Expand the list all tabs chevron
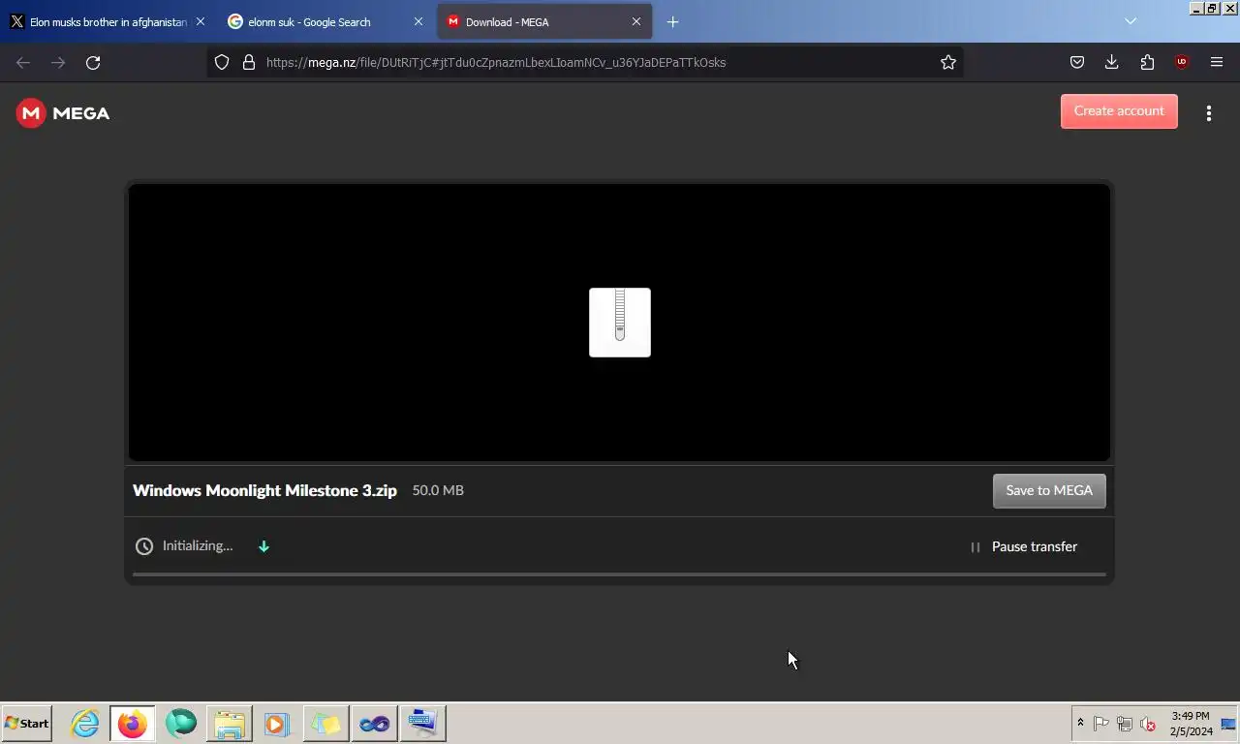The width and height of the screenshot is (1240, 744). pyautogui.click(x=1131, y=21)
